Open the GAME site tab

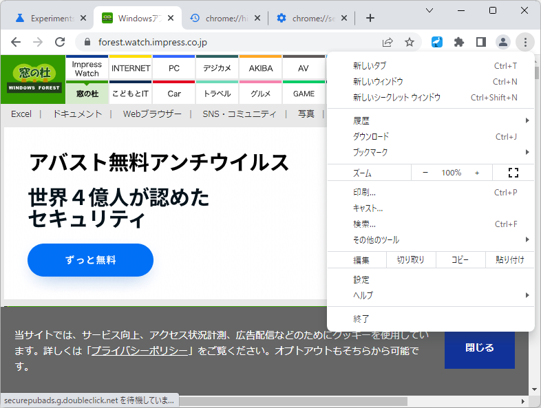(x=304, y=94)
